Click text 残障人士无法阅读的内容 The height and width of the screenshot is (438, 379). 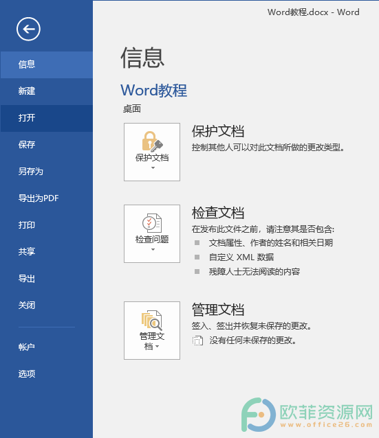coord(255,272)
